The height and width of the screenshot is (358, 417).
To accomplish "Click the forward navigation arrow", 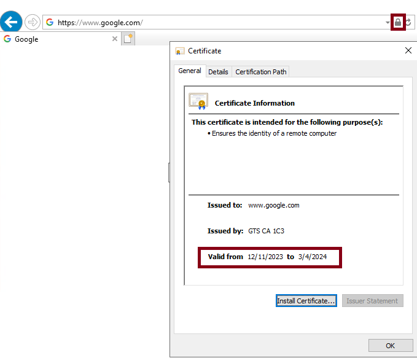I will tap(33, 22).
